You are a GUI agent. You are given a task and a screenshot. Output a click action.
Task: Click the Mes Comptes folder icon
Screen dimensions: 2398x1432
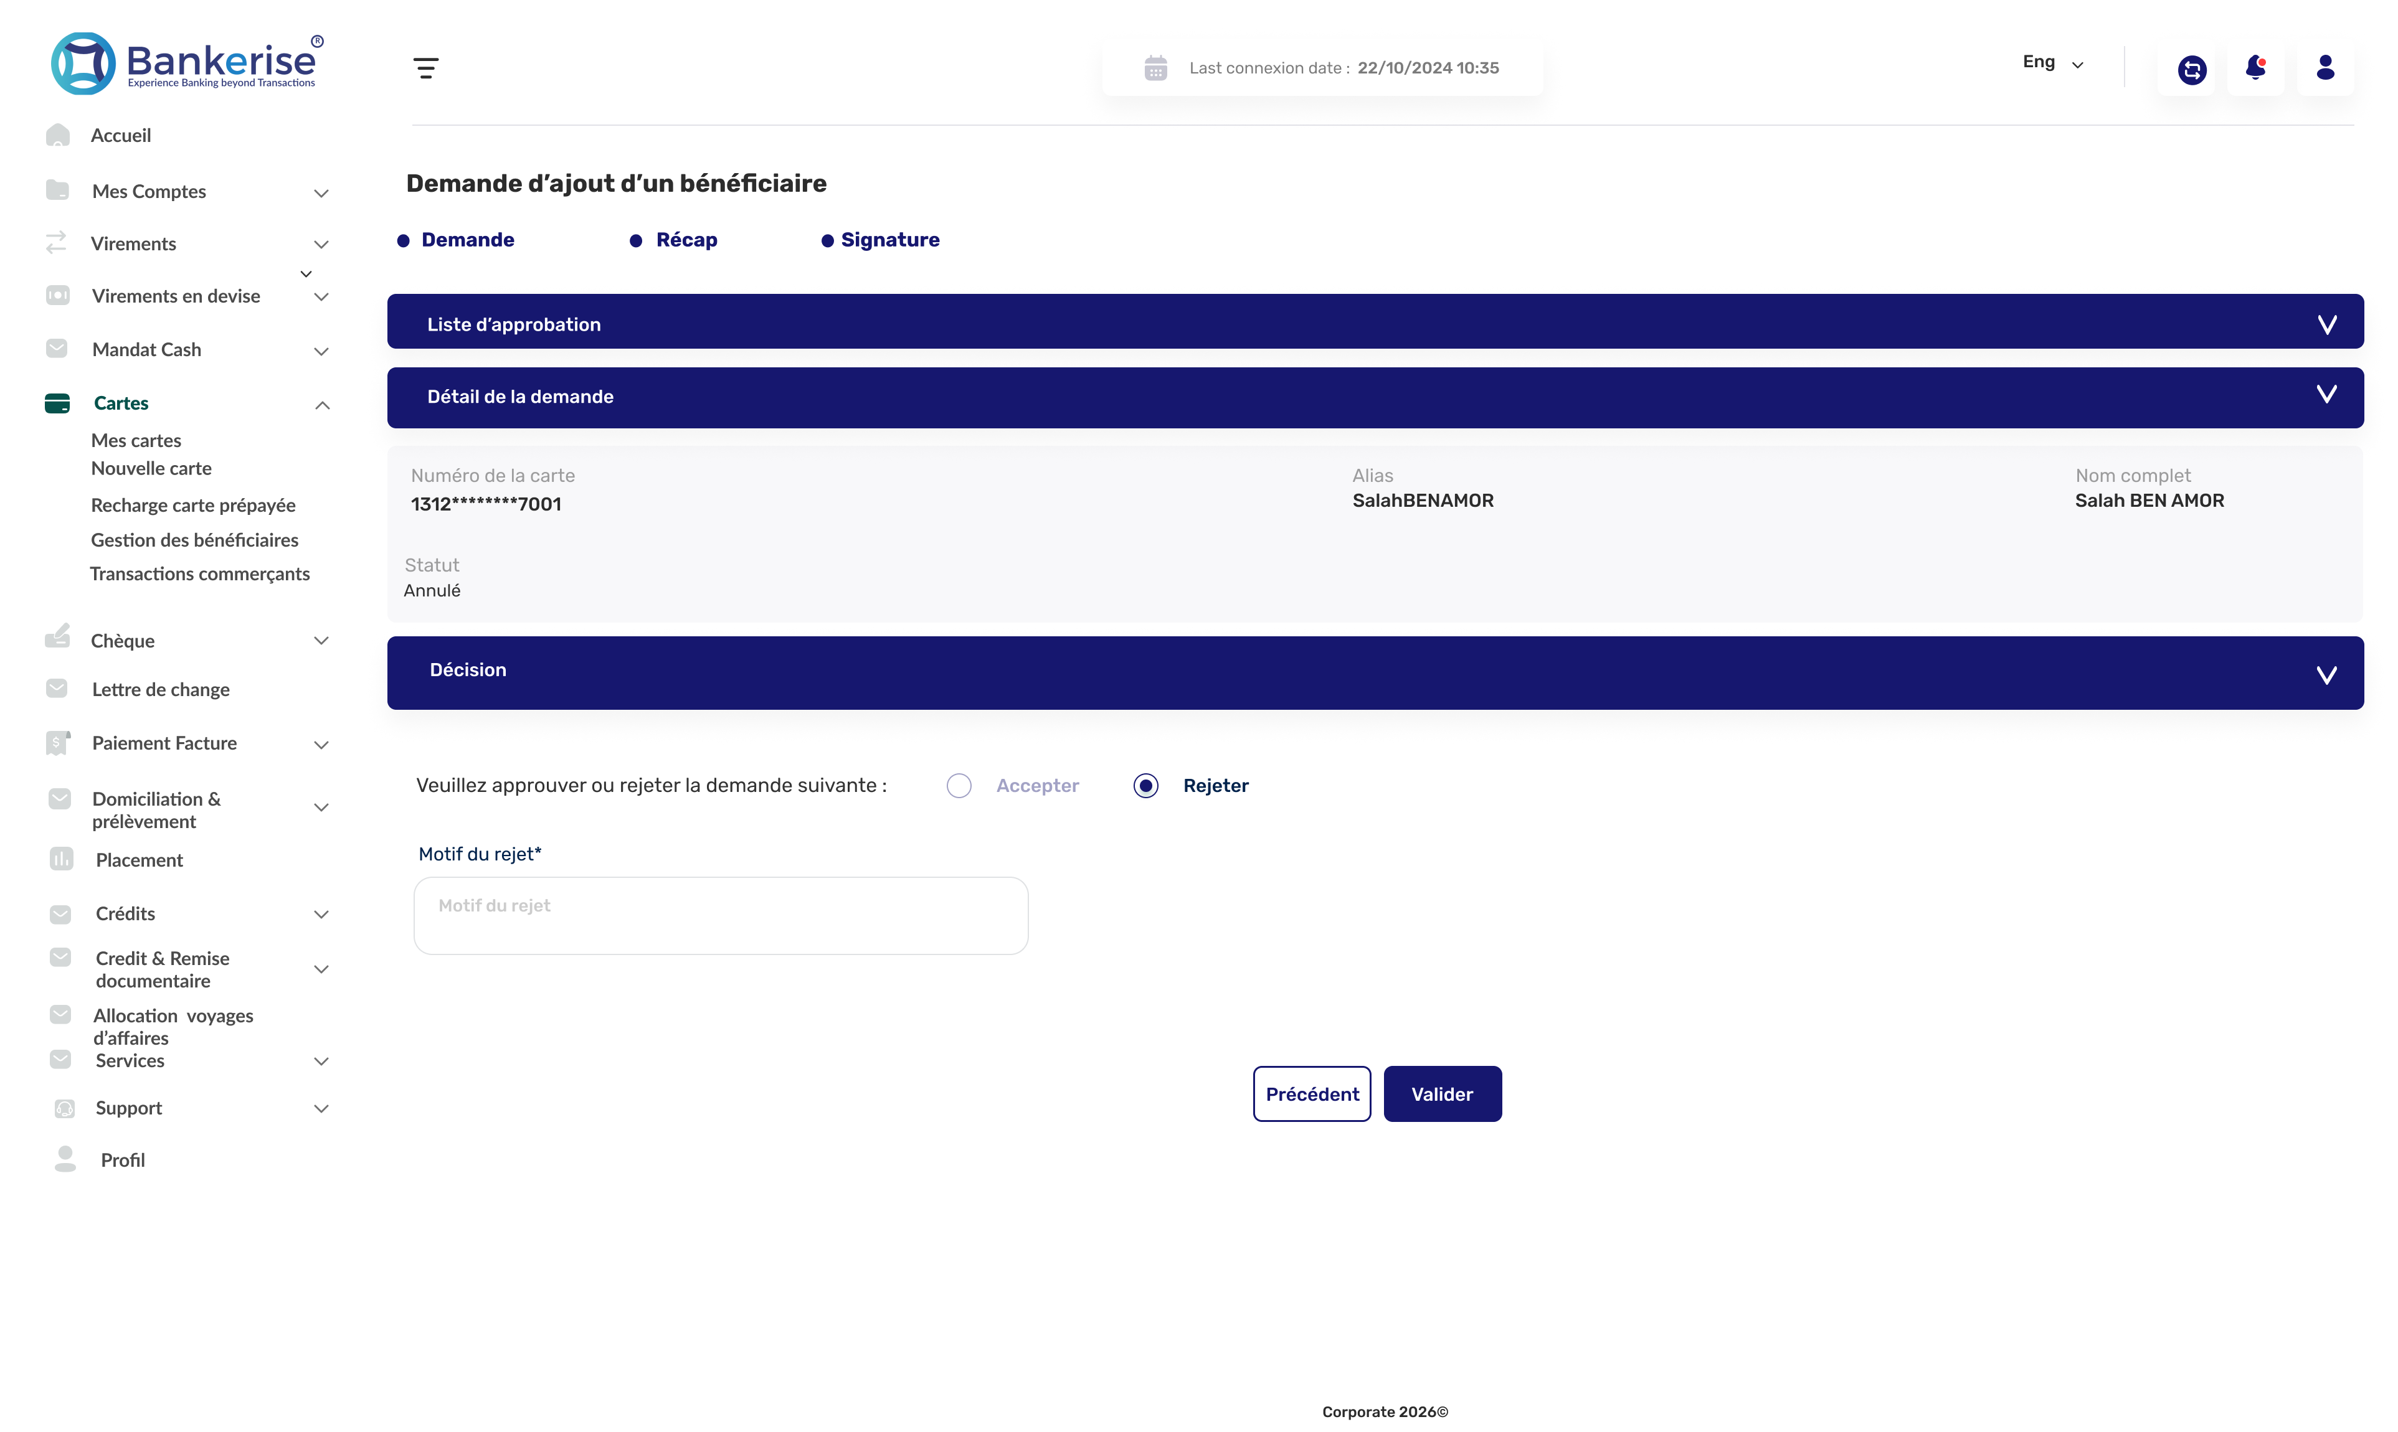tap(57, 190)
